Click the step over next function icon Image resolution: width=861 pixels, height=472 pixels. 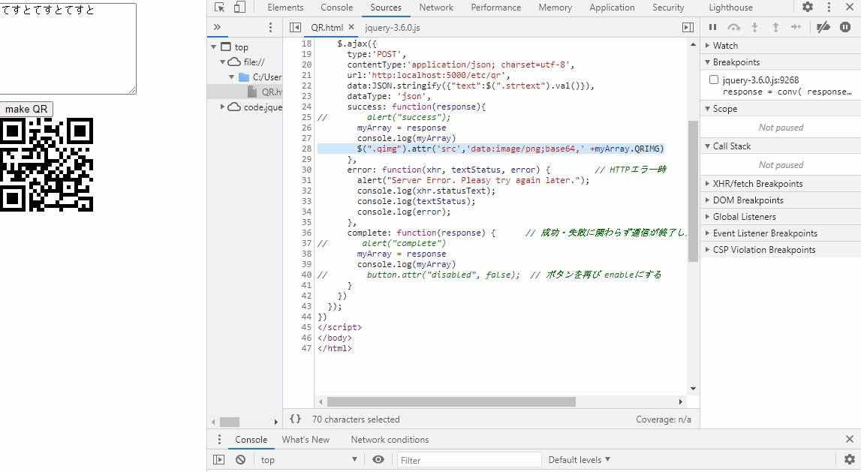[x=733, y=27]
